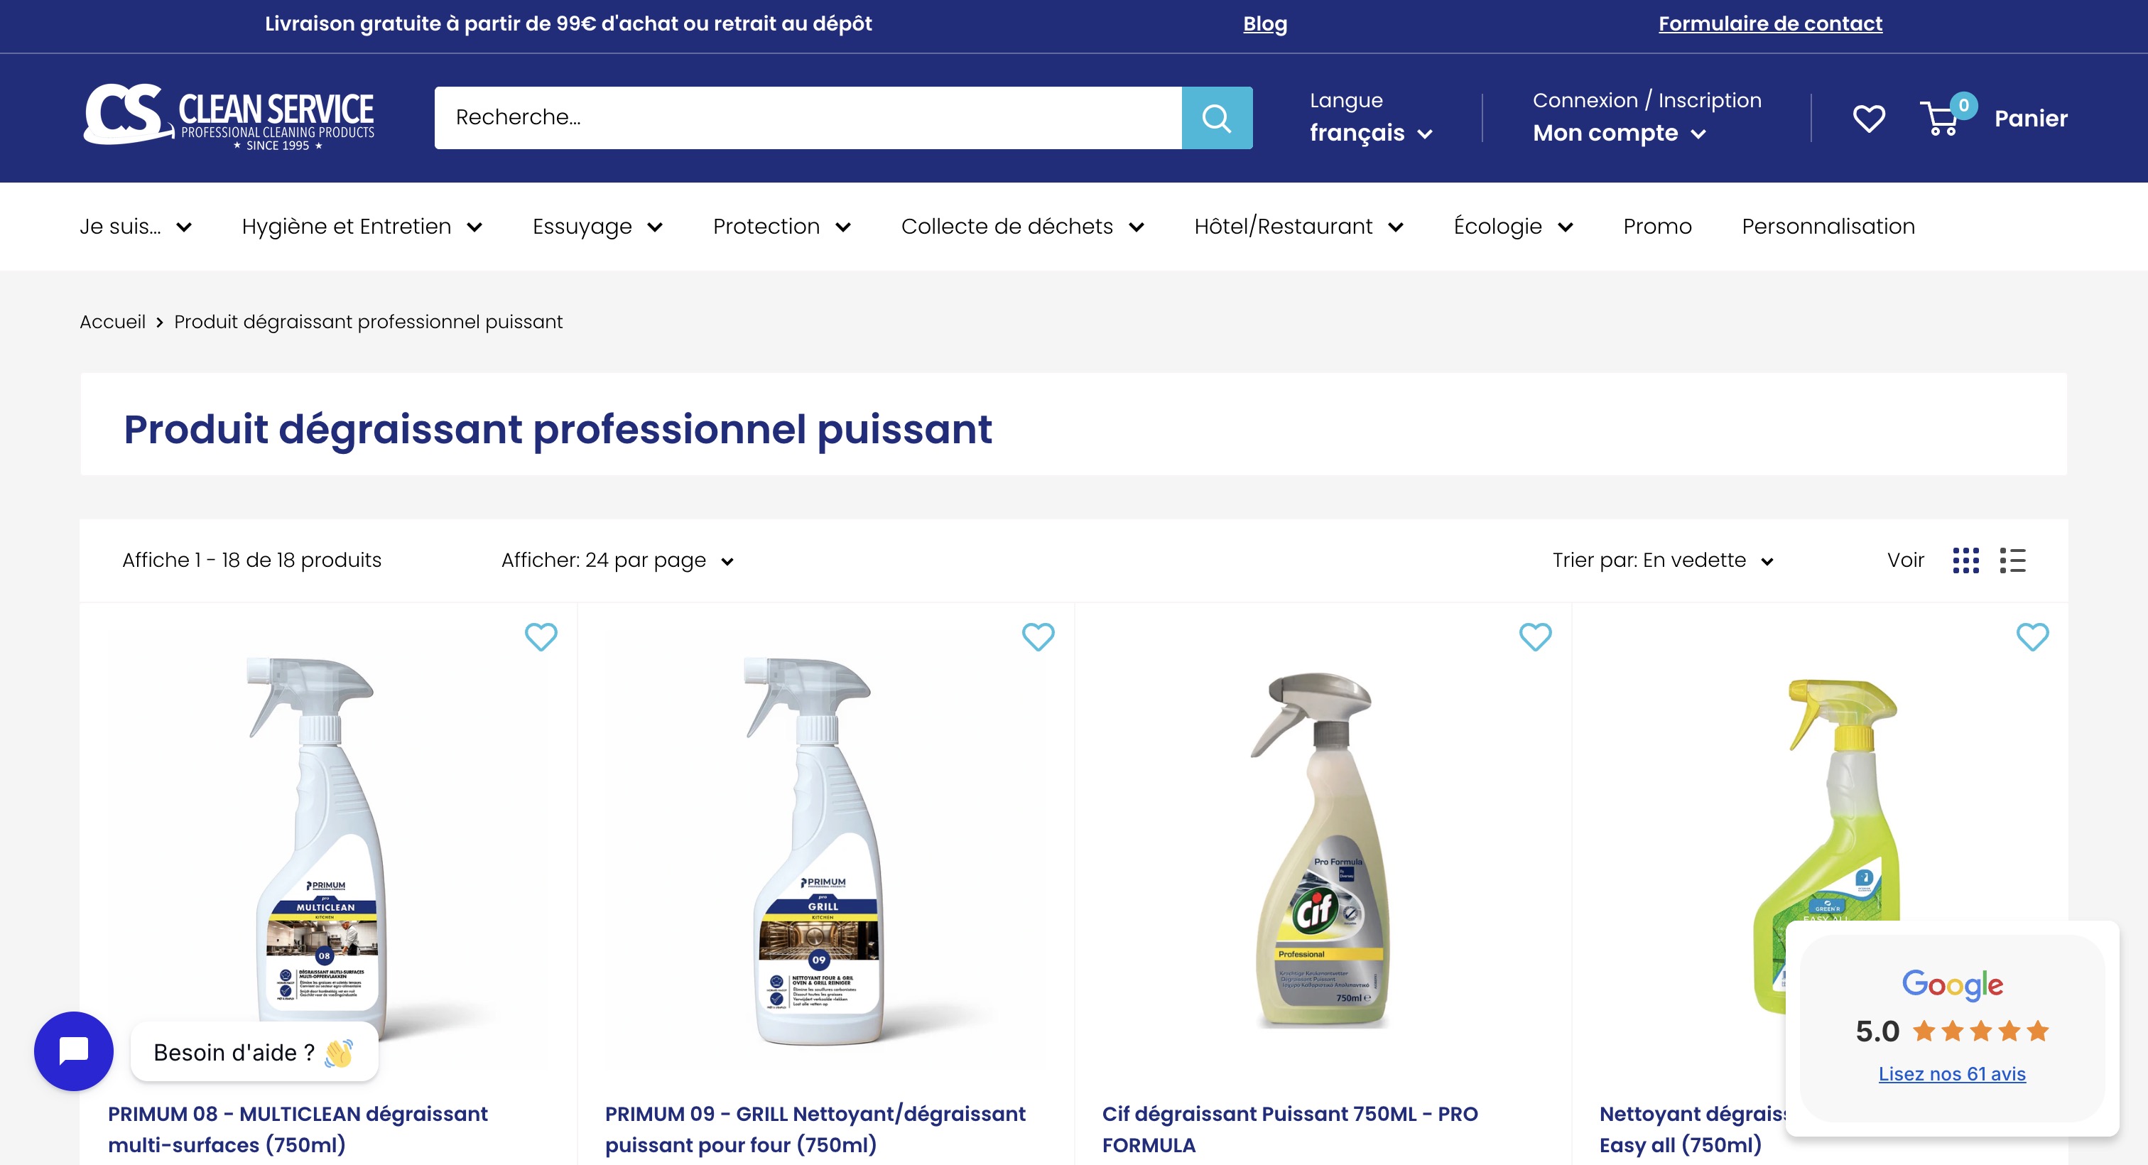Open the Formulaire de contact link
This screenshot has height=1165, width=2148.
[x=1769, y=23]
